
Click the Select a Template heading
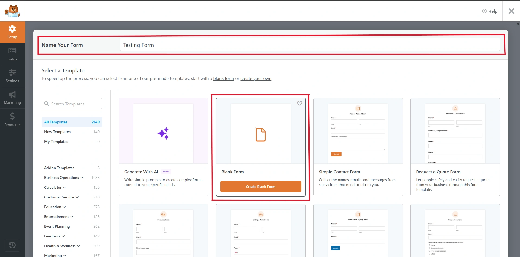pyautogui.click(x=63, y=70)
